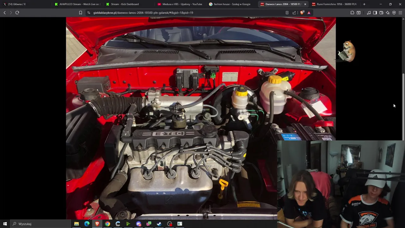Open the grey C-shaped app on taskbar
This screenshot has height=228, width=405.
click(x=118, y=224)
